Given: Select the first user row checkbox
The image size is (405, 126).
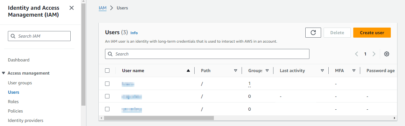Looking at the screenshot, I should pyautogui.click(x=107, y=84).
